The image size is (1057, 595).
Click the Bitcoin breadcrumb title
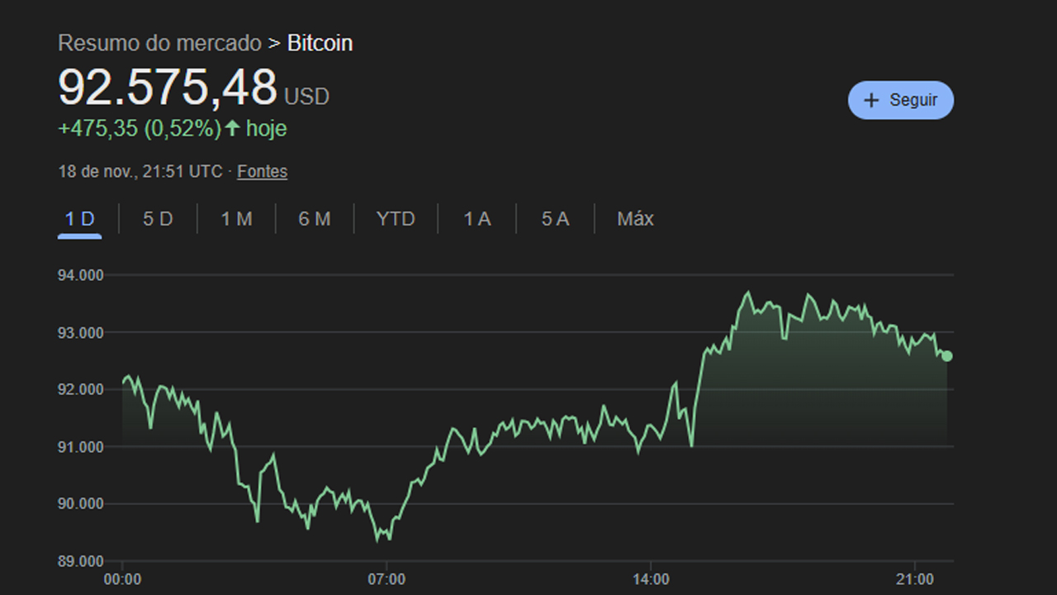click(x=320, y=43)
